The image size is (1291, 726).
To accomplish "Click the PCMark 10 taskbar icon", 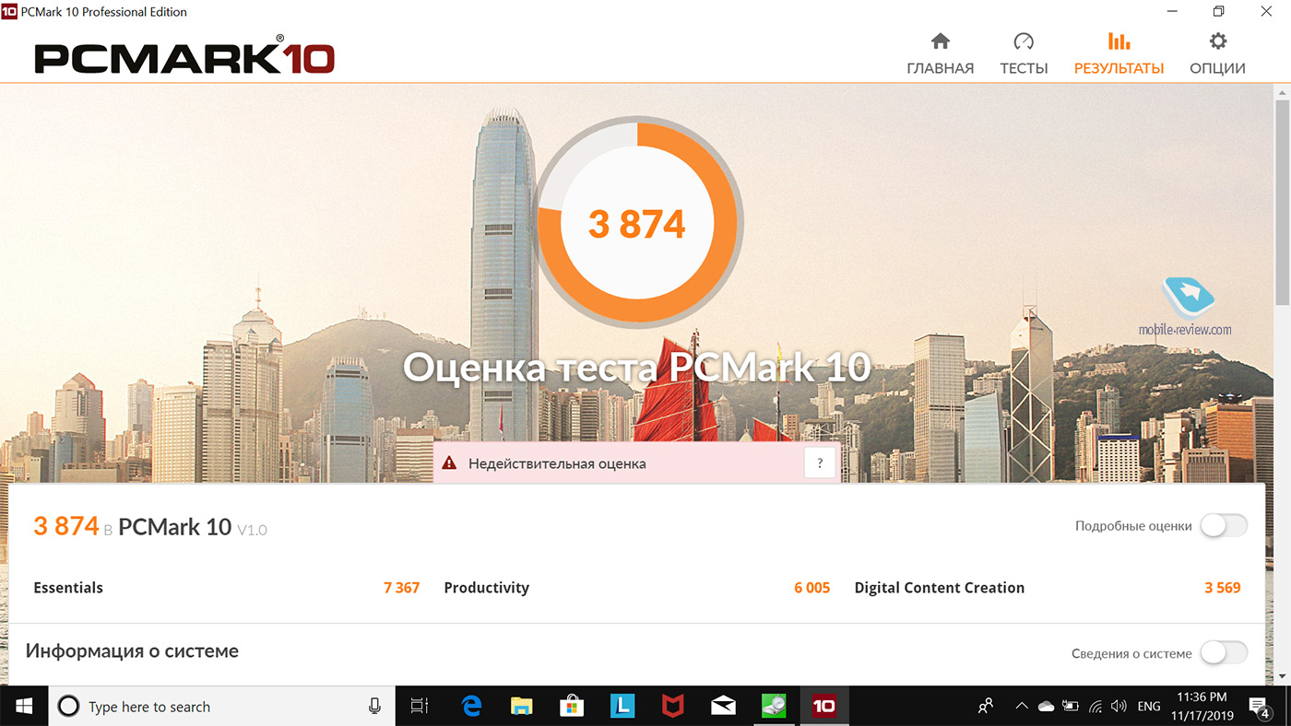I will (x=823, y=707).
